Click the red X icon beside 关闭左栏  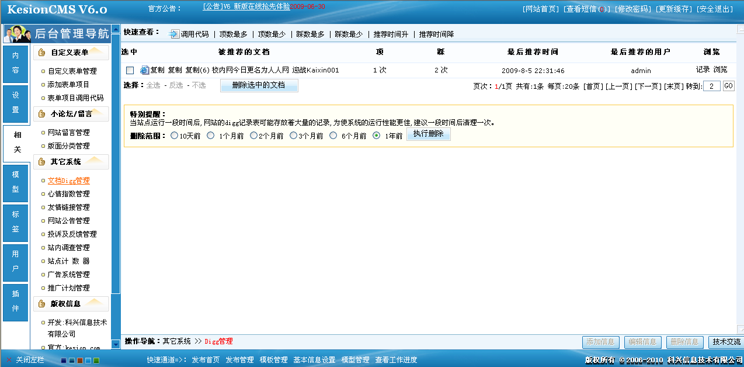[x=9, y=360]
